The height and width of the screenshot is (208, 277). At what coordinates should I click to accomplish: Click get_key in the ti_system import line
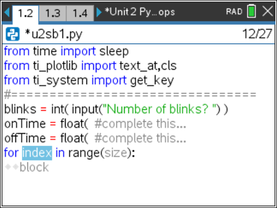(x=152, y=81)
